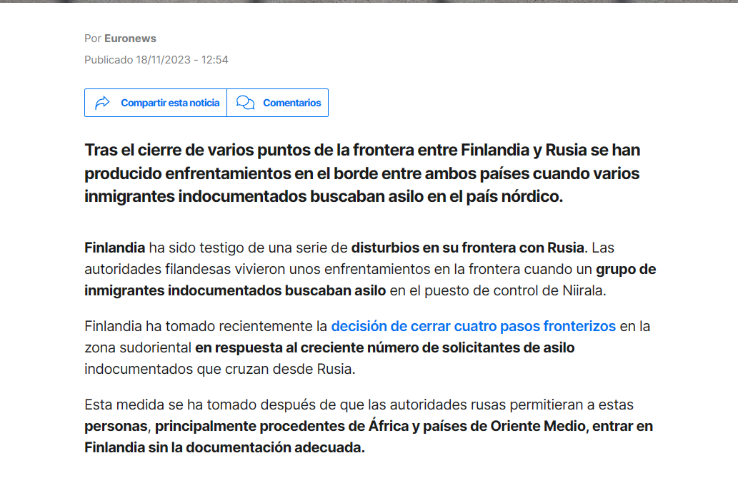This screenshot has height=483, width=738.
Task: Click the share arrow icon
Action: tap(102, 103)
